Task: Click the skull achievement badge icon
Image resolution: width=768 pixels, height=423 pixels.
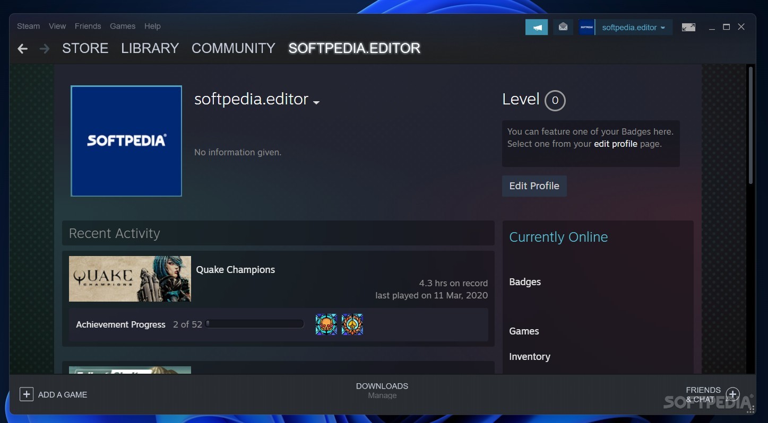Action: [x=326, y=324]
